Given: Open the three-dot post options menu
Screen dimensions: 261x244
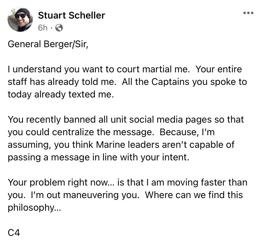Looking at the screenshot, I should tap(248, 13).
